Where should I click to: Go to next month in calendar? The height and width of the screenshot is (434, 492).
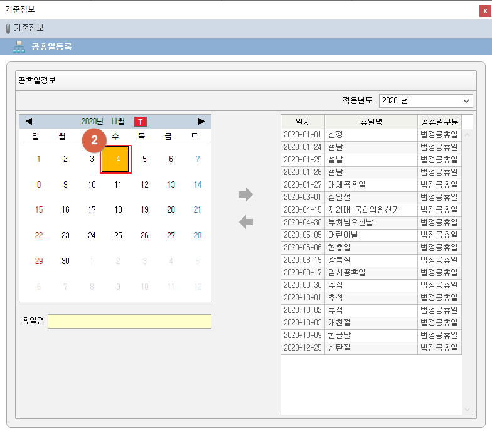tap(201, 121)
